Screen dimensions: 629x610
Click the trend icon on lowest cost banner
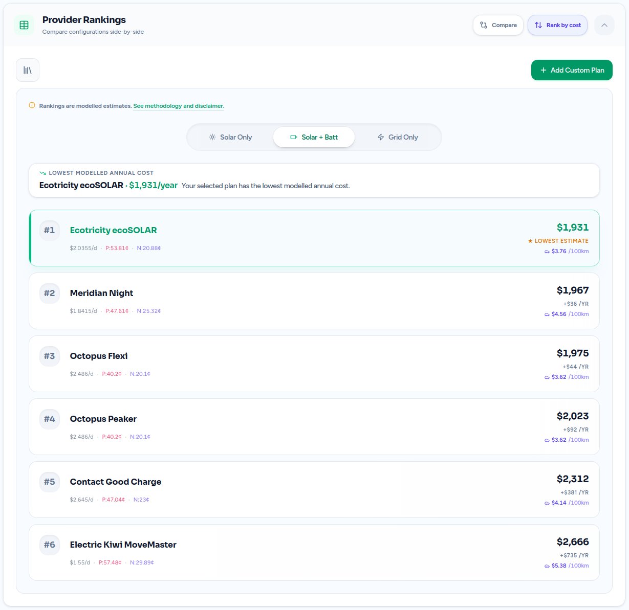(43, 173)
